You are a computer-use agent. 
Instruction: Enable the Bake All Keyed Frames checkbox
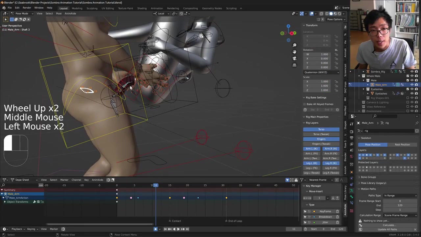point(305,104)
